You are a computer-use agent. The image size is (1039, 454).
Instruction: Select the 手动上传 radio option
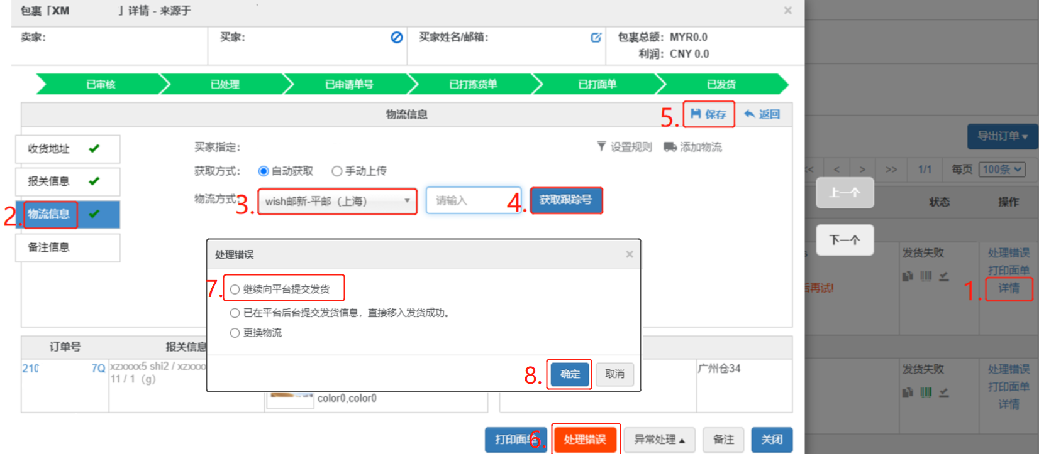pos(337,171)
